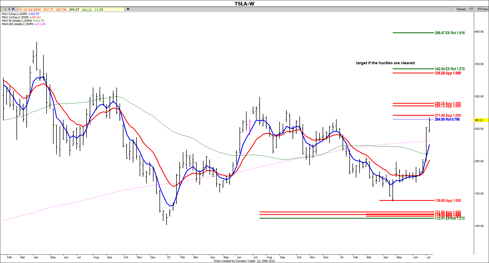
Task: Click the F button in the top bar
Action: 10,9
